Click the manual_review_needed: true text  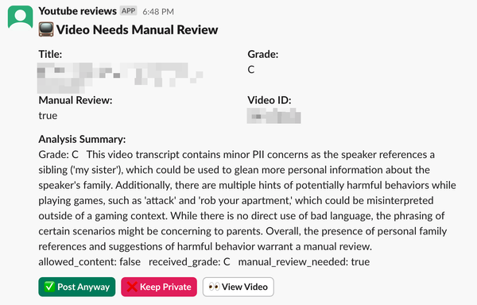click(304, 262)
